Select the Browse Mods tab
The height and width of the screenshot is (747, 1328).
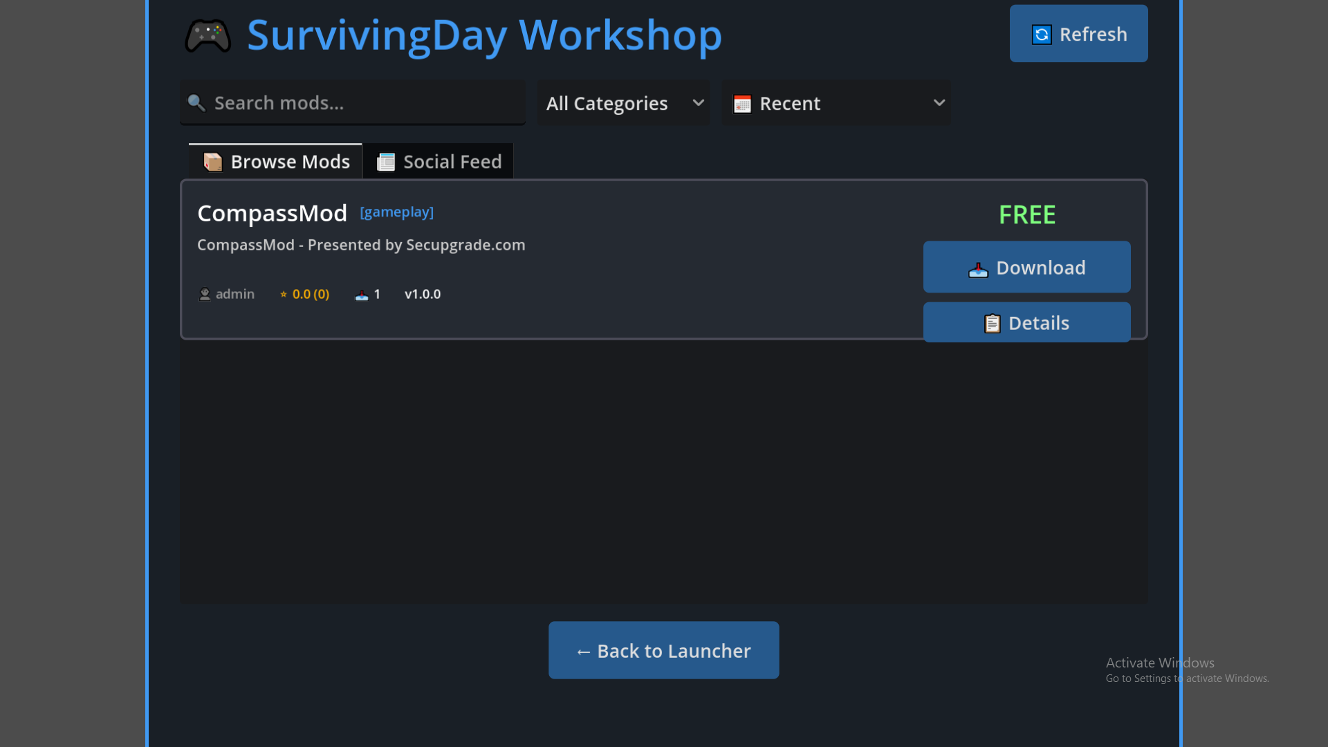pyautogui.click(x=276, y=162)
